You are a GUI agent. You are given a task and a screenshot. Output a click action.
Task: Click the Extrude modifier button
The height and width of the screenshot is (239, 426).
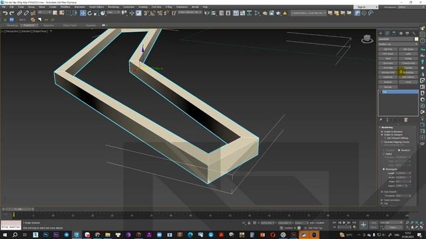(388, 87)
